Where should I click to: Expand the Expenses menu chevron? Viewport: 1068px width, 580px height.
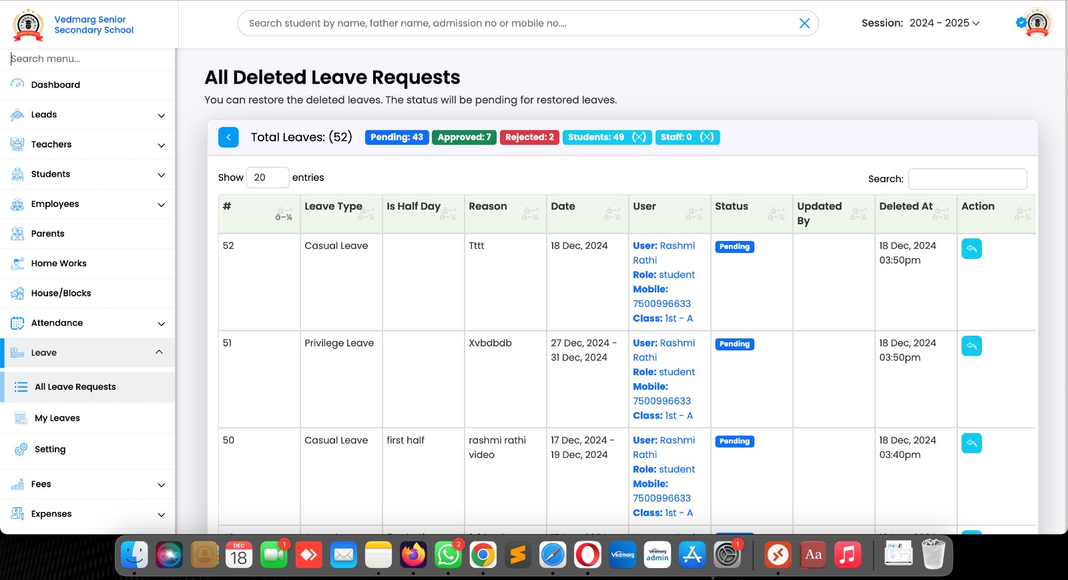pyautogui.click(x=161, y=515)
